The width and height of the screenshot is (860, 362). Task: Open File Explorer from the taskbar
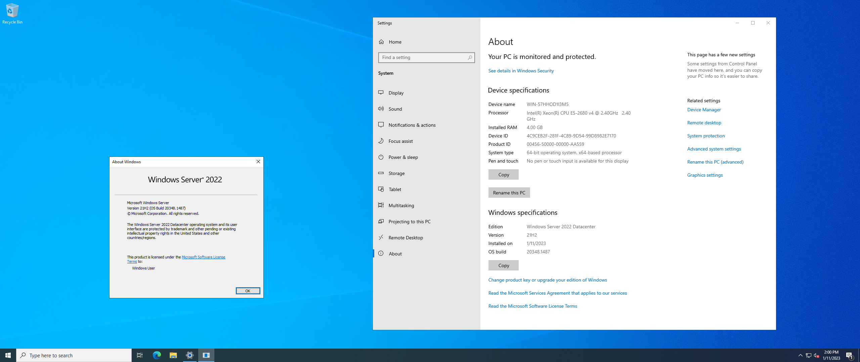pos(173,355)
